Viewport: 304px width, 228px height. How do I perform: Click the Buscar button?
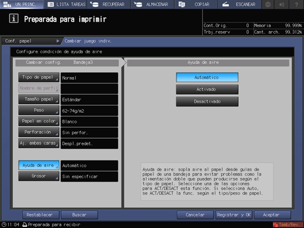pyautogui.click(x=79, y=215)
